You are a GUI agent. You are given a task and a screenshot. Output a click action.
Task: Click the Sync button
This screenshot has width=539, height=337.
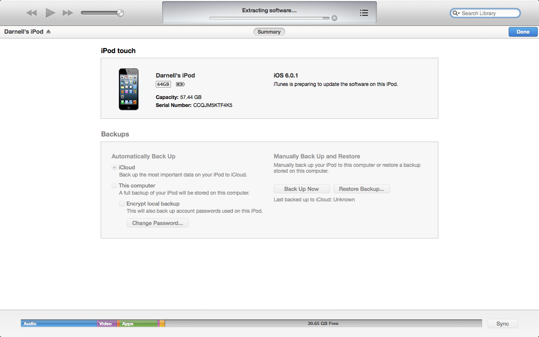tap(502, 324)
